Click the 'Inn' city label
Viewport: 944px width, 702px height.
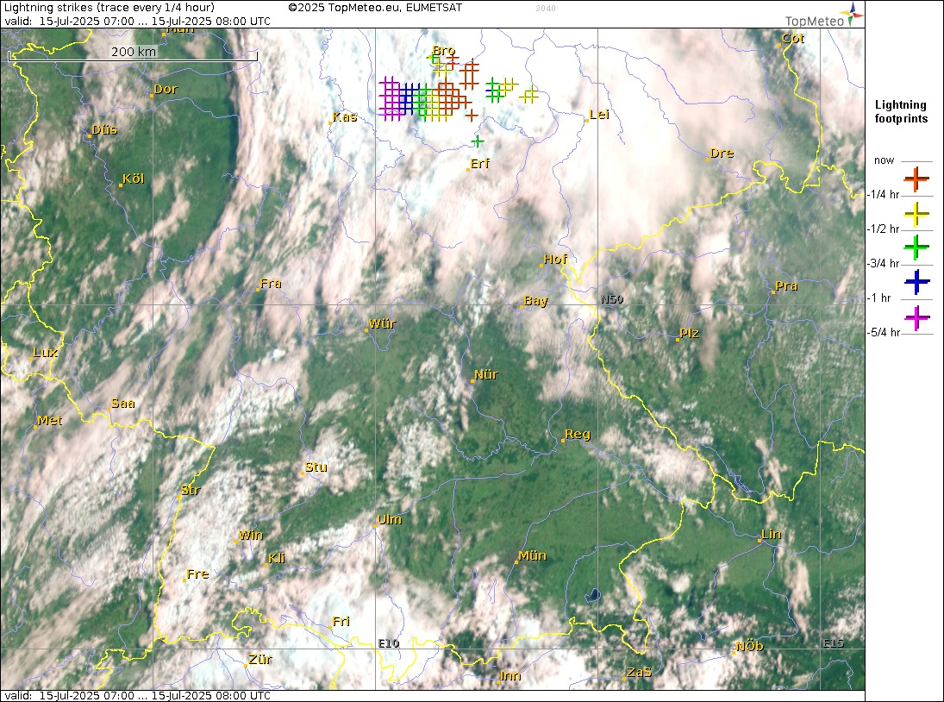coord(510,675)
